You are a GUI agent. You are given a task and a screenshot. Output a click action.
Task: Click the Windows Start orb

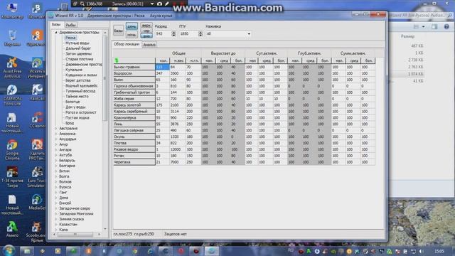pyautogui.click(x=9, y=250)
